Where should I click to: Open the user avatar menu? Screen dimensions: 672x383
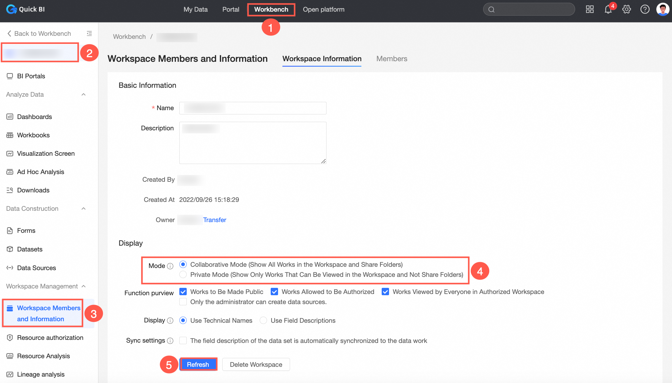(663, 9)
